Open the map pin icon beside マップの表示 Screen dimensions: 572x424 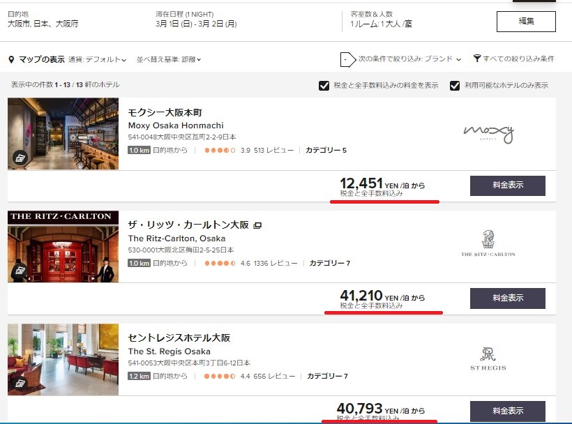11,59
